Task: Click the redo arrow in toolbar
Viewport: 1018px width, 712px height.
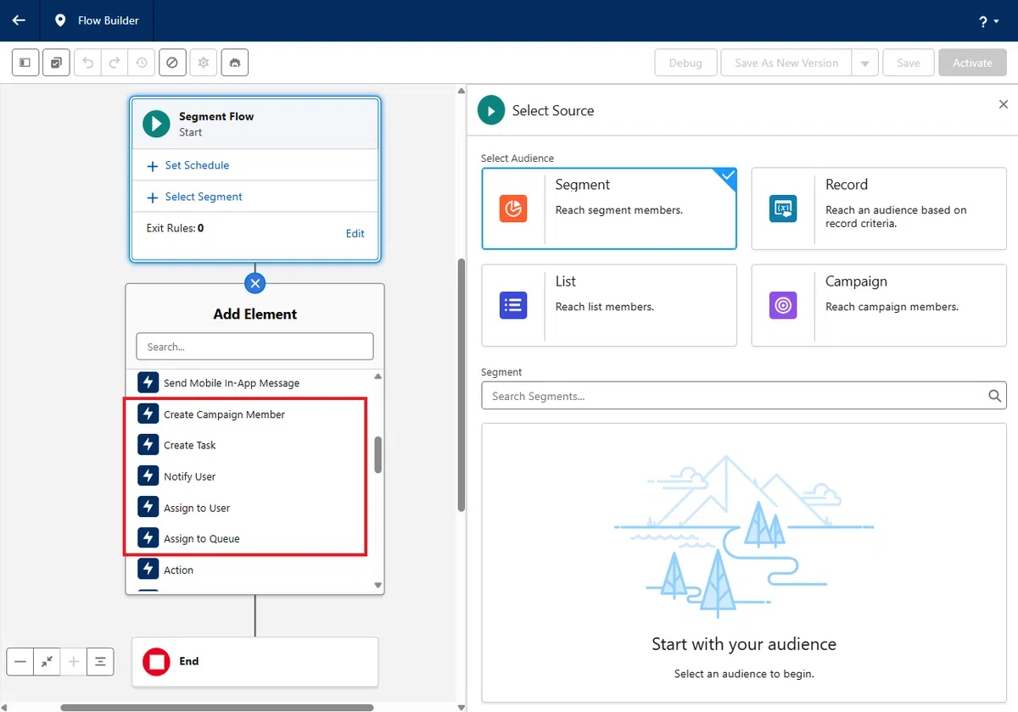Action: 114,63
